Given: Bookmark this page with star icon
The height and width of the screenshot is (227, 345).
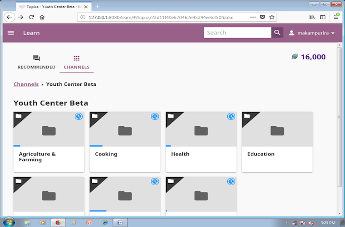Looking at the screenshot, I should pyautogui.click(x=272, y=17).
